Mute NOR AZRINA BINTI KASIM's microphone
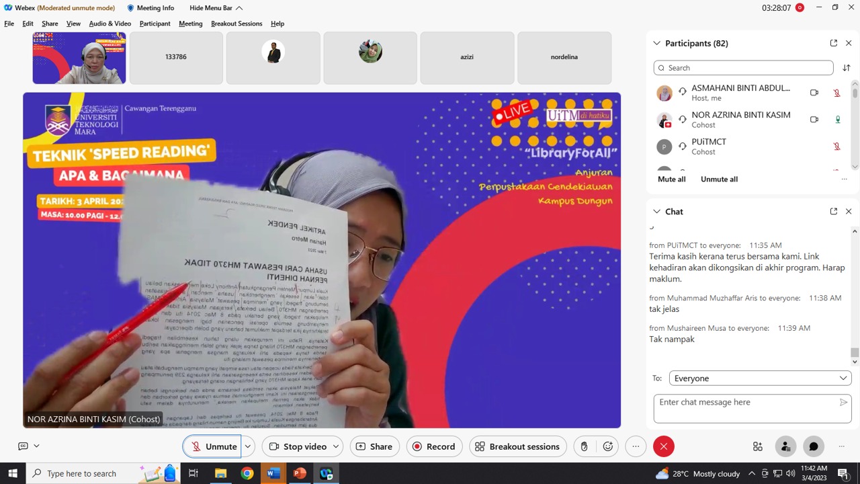The height and width of the screenshot is (484, 860). 837,120
